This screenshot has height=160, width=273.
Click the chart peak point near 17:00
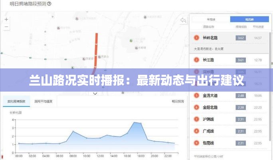point(134,122)
